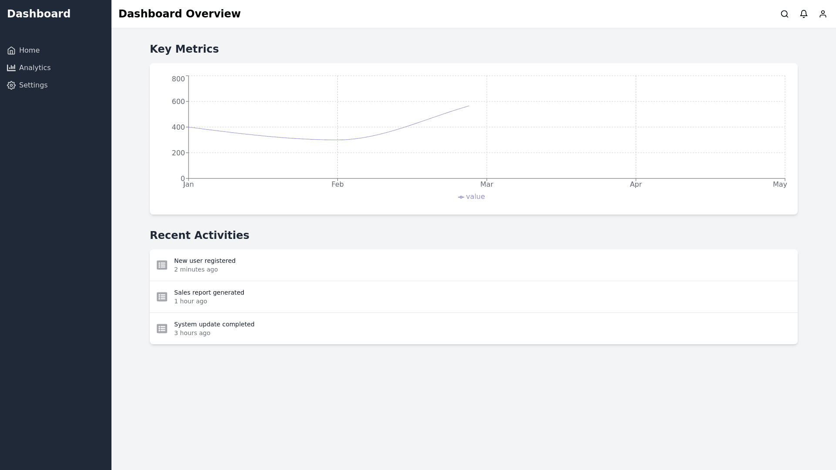Click the Home house icon
This screenshot has height=470, width=836.
click(11, 50)
